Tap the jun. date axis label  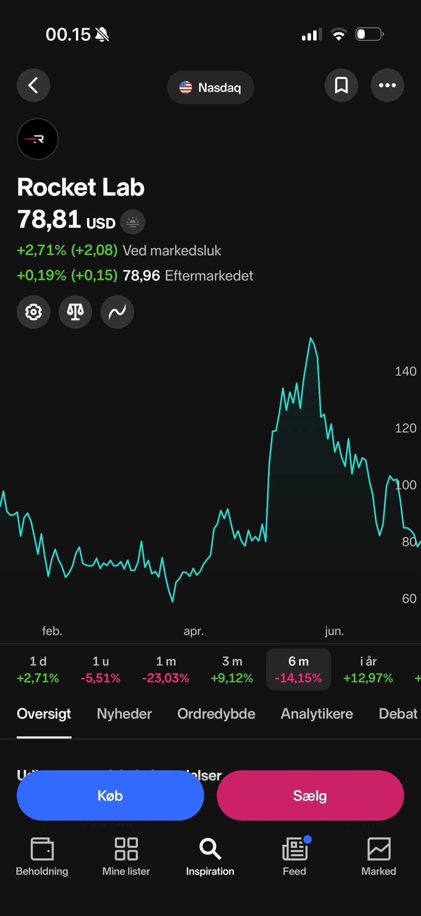pyautogui.click(x=334, y=631)
